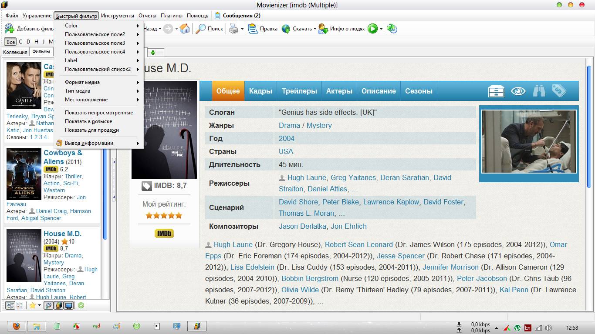Toggle the detailed list view button
Screen dimensions: 595x334
10,305
